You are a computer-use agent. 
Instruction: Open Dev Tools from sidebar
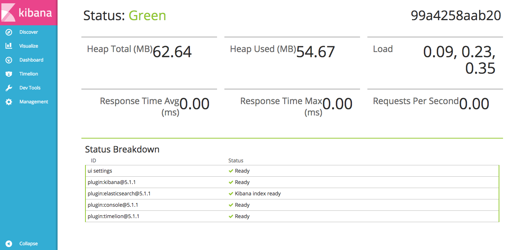pos(30,88)
